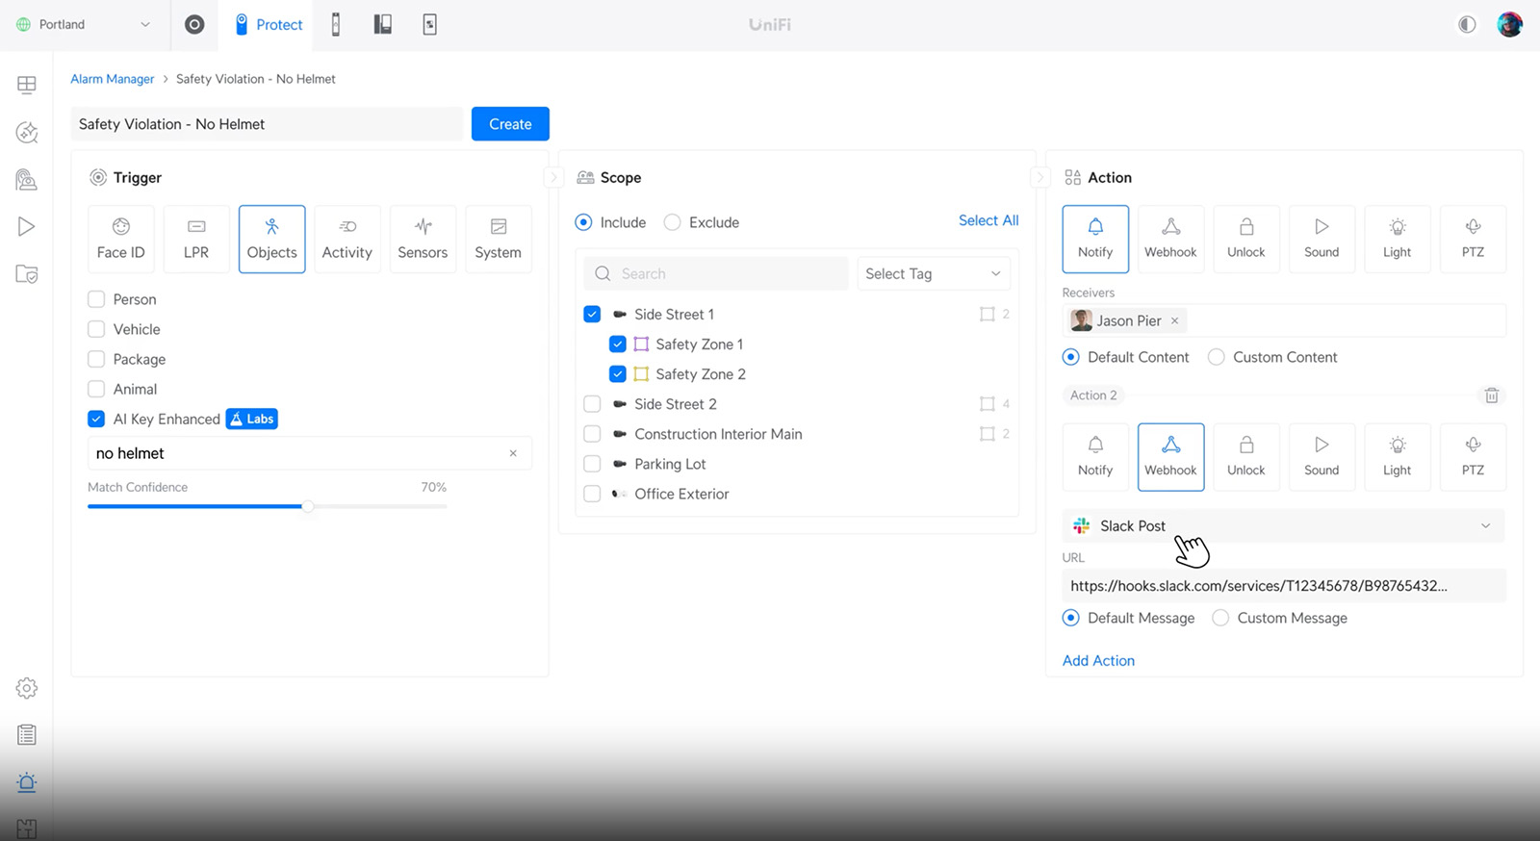Check the Person object checkbox
Image resolution: width=1540 pixels, height=841 pixels.
(96, 299)
